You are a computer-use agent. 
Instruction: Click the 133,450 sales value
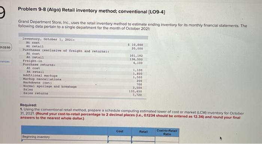[135, 91]
